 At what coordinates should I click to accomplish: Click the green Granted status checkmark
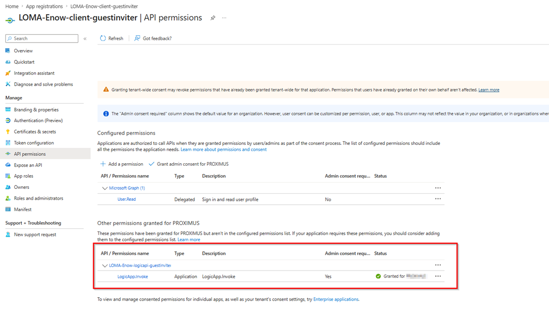coord(378,276)
